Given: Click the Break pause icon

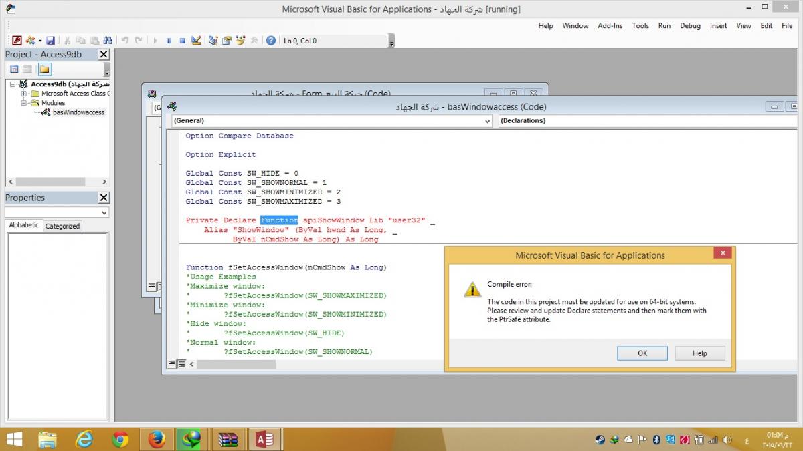Looking at the screenshot, I should [169, 41].
